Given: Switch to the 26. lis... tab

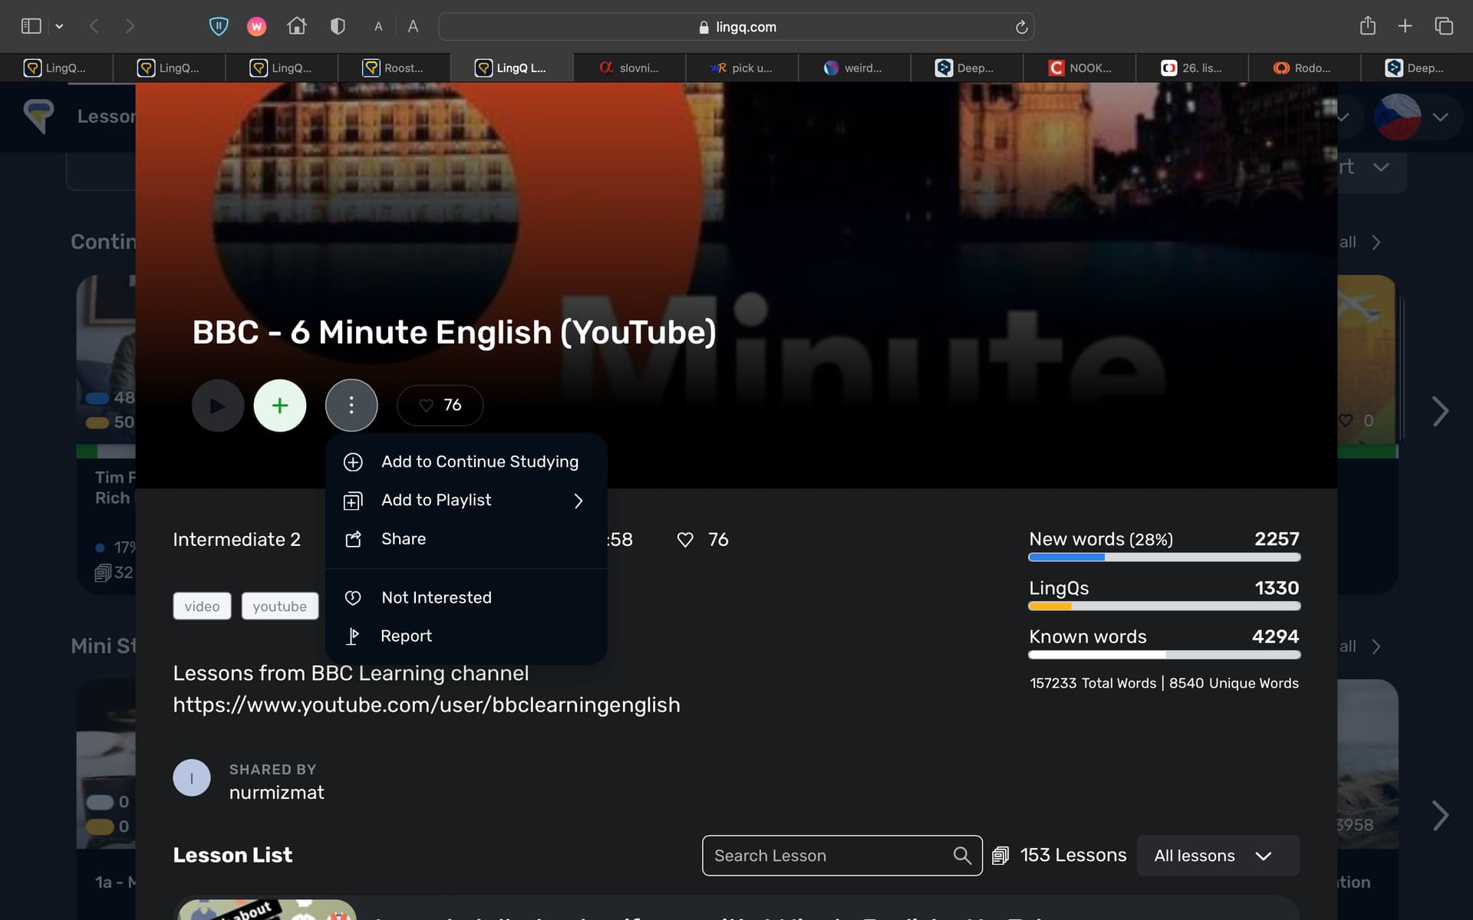Looking at the screenshot, I should (x=1191, y=67).
